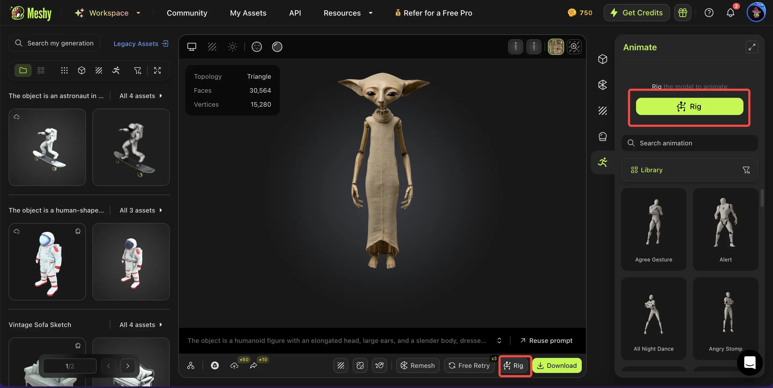Toggle the hatched texture view in the viewport toolbar

tap(212, 46)
